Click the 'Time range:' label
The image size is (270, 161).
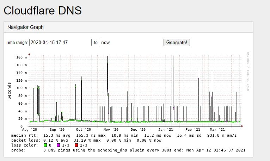tap(17, 43)
